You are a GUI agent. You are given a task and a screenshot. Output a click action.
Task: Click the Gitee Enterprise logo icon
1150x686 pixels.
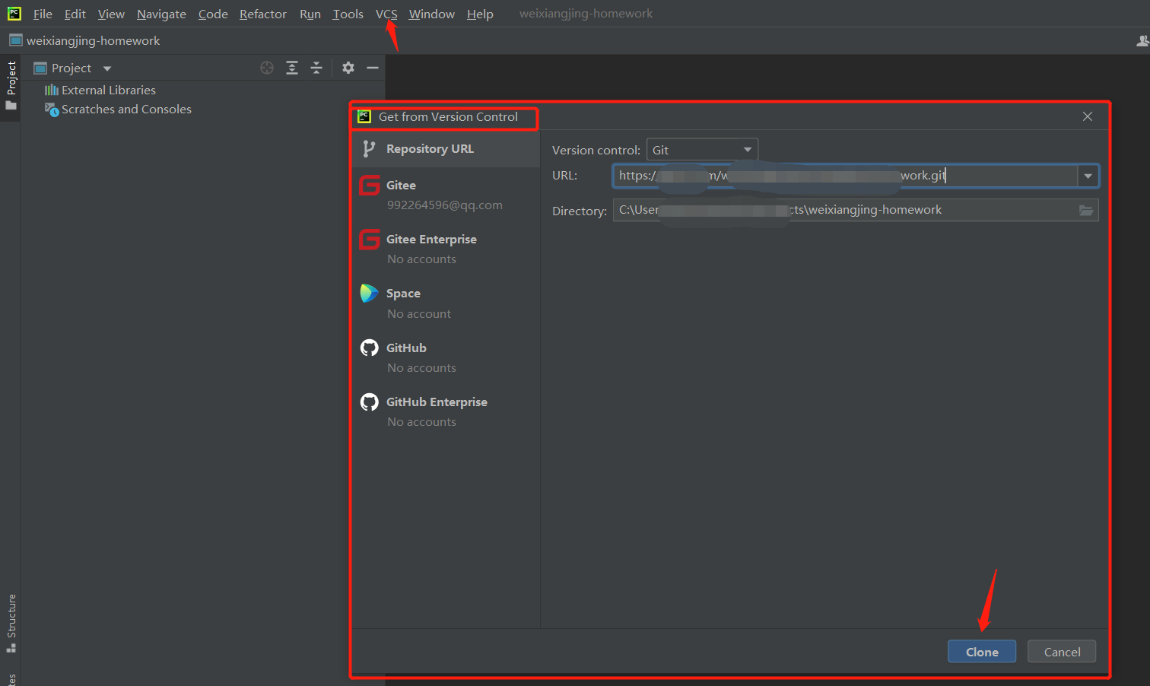[x=370, y=239]
